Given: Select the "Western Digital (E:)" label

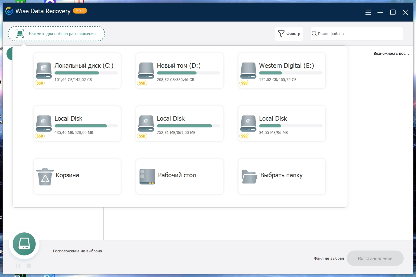Looking at the screenshot, I should click(287, 66).
